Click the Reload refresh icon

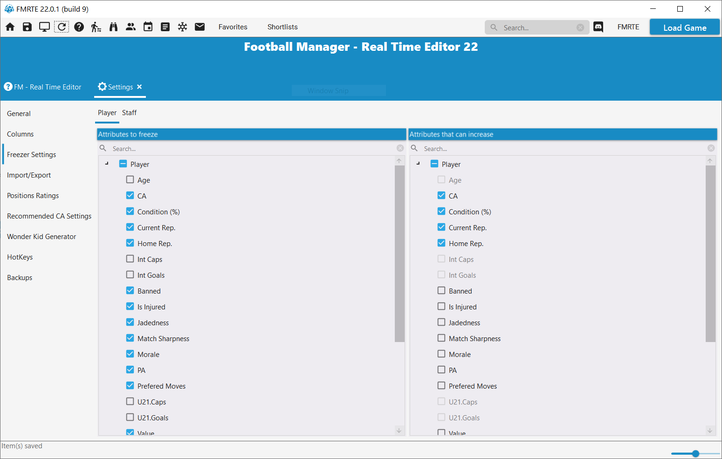coord(62,27)
